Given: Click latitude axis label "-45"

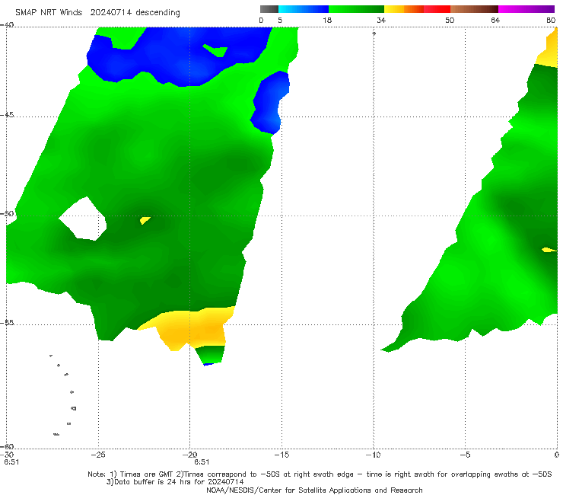Looking at the screenshot, I should pyautogui.click(x=7, y=115).
